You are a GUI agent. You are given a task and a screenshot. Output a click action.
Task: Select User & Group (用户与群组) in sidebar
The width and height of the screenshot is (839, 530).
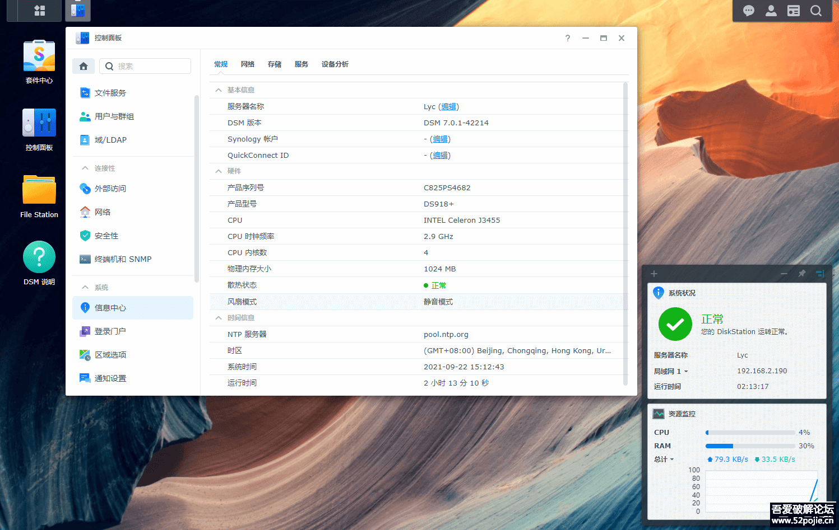[133, 116]
